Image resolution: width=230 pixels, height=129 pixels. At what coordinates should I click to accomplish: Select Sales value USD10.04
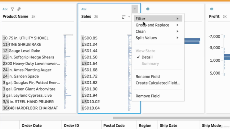tap(91, 108)
